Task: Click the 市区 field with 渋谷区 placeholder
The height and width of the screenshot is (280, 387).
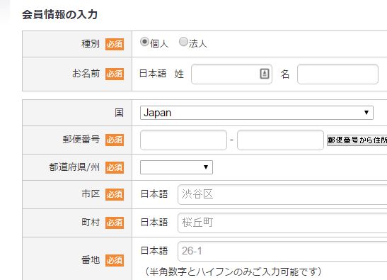Action: coord(282,194)
